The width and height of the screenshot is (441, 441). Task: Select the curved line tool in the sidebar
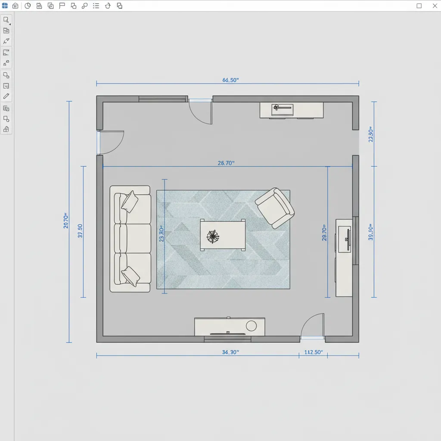click(x=6, y=40)
